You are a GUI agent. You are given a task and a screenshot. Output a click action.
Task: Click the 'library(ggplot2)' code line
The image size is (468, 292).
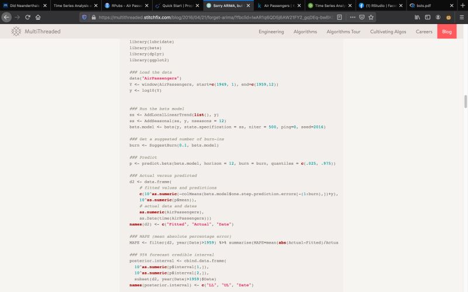(x=149, y=60)
